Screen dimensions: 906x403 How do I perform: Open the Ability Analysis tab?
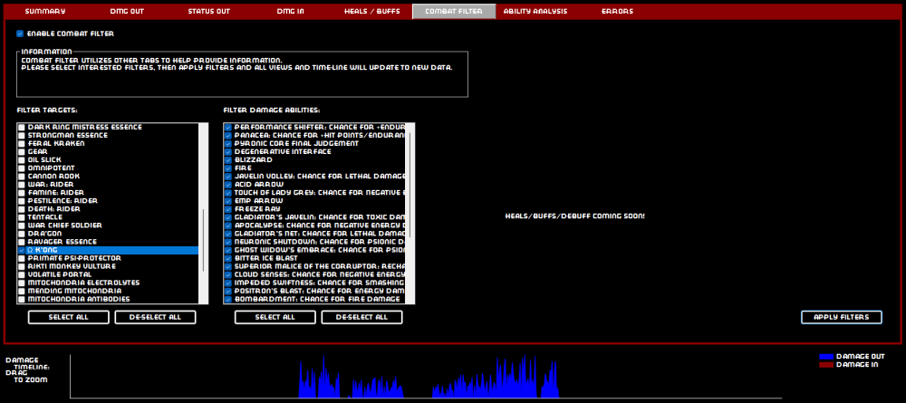click(535, 12)
